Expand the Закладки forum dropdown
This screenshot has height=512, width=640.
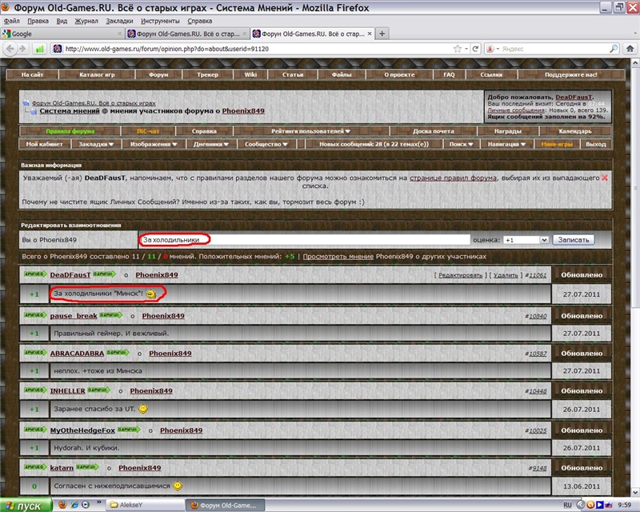pos(96,144)
